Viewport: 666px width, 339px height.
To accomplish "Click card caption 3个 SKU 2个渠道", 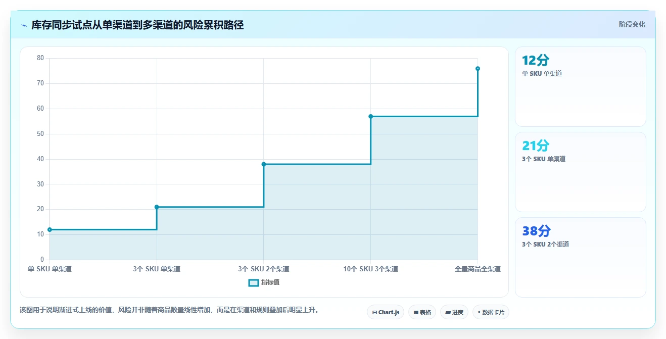I will (545, 244).
